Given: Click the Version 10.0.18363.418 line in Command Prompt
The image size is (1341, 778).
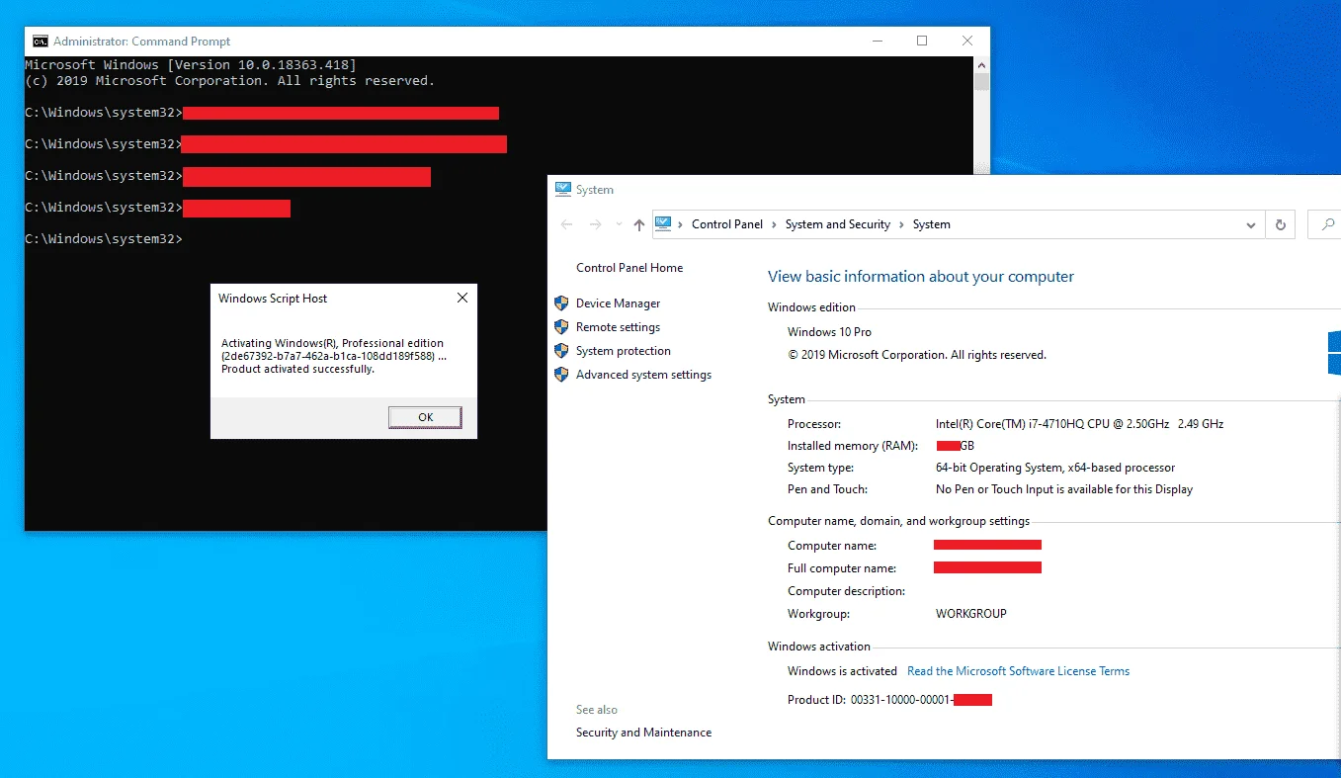Looking at the screenshot, I should point(191,65).
